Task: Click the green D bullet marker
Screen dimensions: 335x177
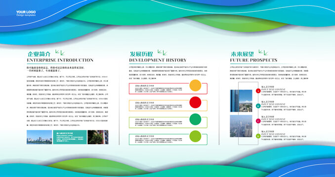Action: pyautogui.click(x=258, y=136)
